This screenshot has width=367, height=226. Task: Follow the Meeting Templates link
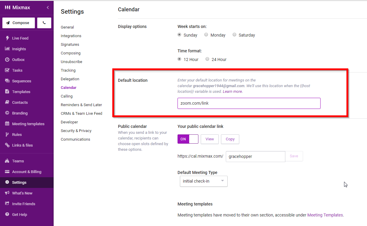pyautogui.click(x=325, y=215)
